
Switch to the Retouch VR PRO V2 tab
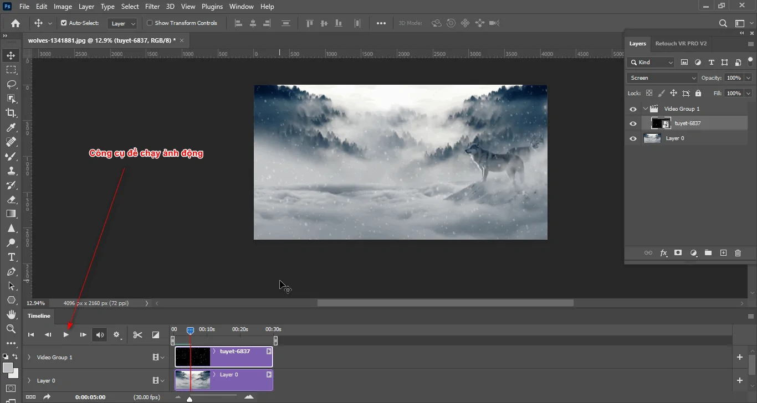click(681, 43)
